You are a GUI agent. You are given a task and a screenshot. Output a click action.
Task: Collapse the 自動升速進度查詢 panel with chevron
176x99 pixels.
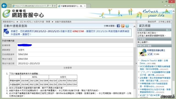134,26
